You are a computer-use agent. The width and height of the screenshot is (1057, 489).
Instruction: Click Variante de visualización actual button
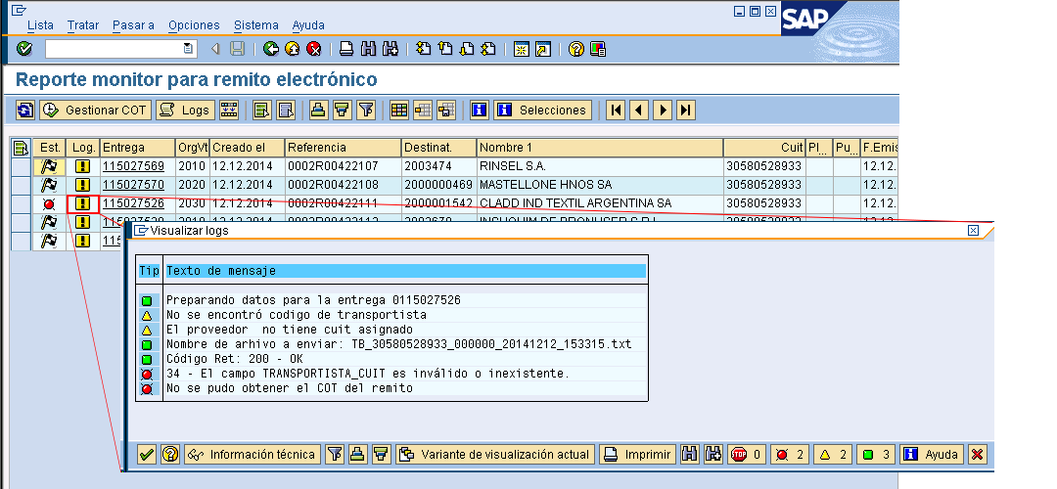[x=495, y=455]
